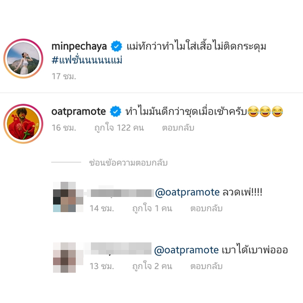Click the laughing emojis in oatpramote's comment

pos(265,112)
